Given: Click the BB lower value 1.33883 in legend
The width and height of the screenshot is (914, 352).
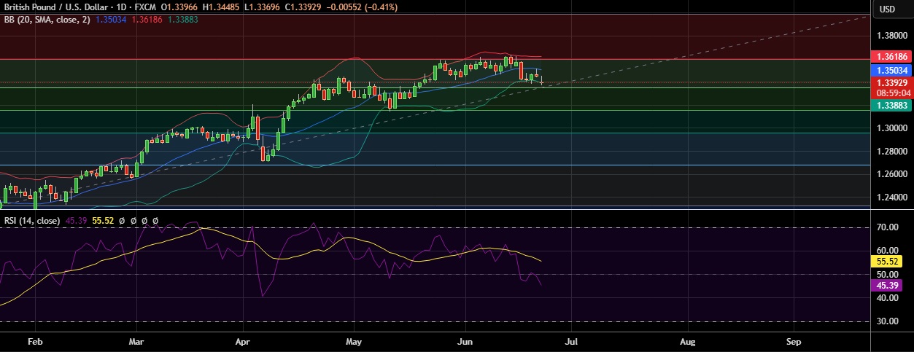Looking at the screenshot, I should tap(183, 20).
